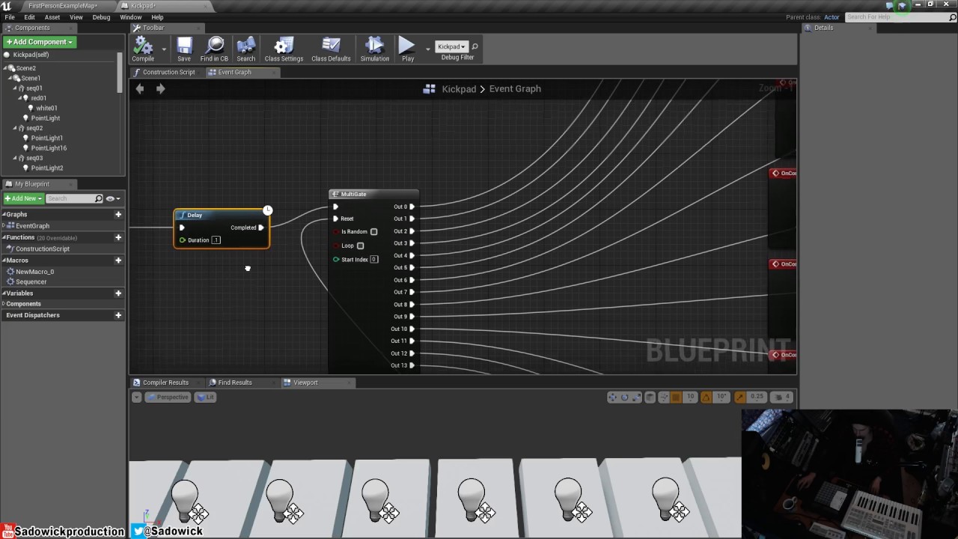Image resolution: width=958 pixels, height=539 pixels.
Task: Click the Kickpad breadcrumb in the graph
Action: 459,88
